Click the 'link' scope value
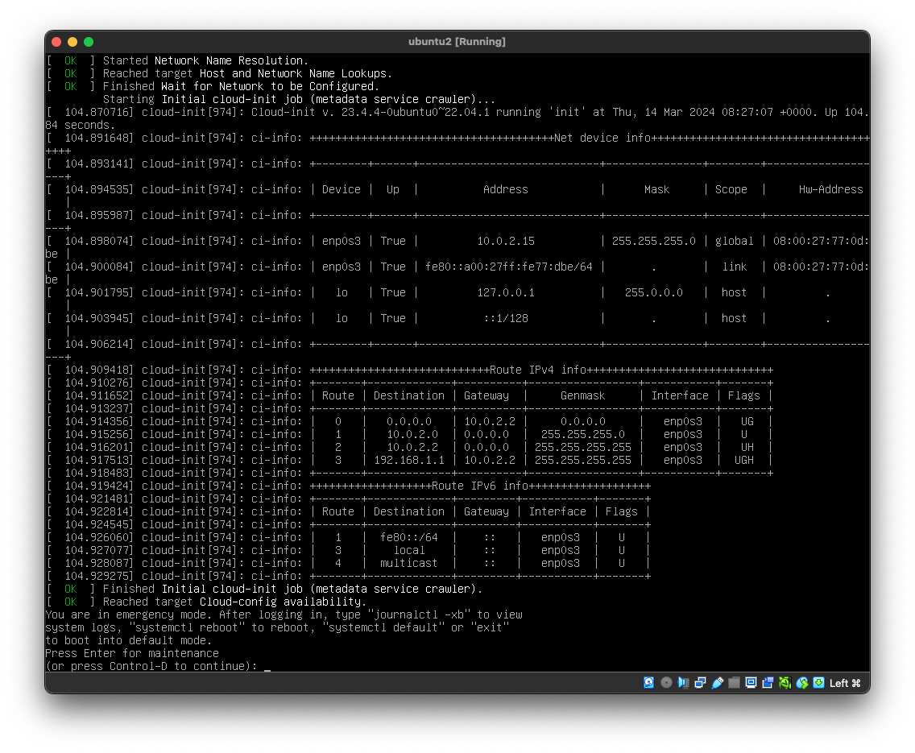915x753 pixels. point(735,267)
